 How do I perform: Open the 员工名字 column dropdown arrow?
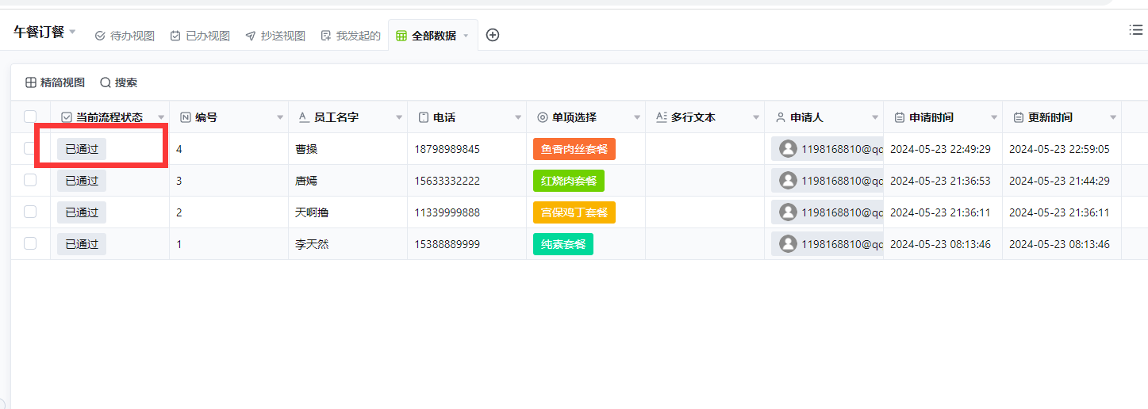pos(399,118)
